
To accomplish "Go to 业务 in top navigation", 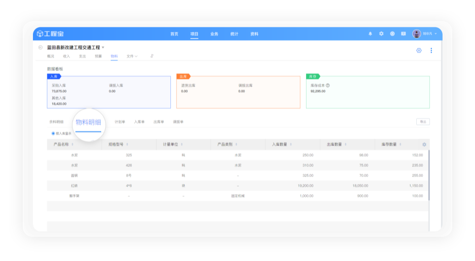I will 214,34.
